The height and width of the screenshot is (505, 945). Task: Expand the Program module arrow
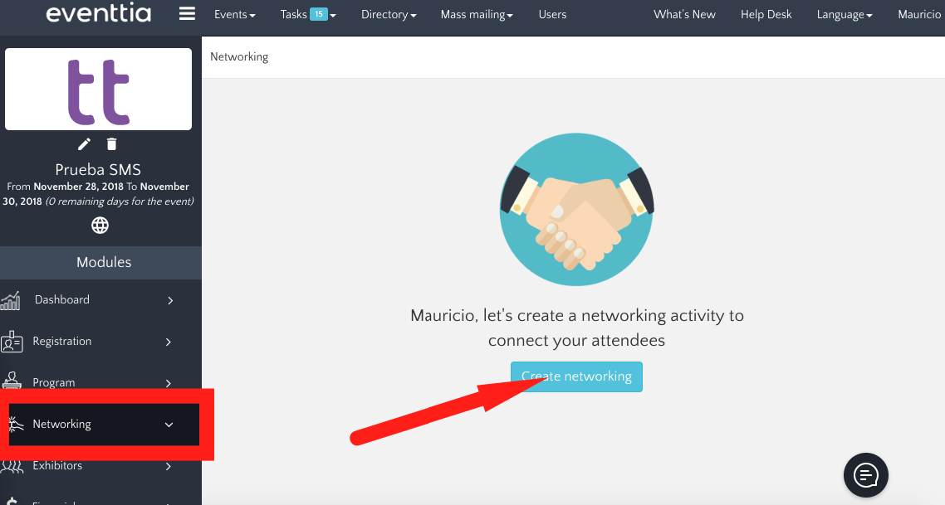click(x=169, y=383)
